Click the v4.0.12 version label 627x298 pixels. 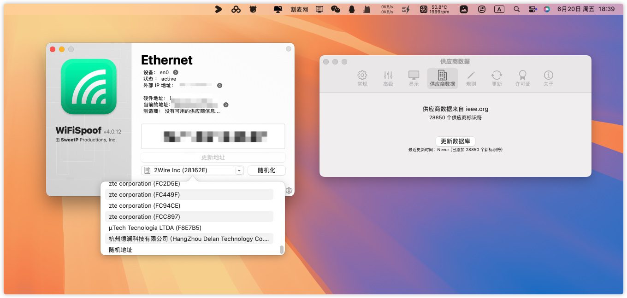(112, 132)
